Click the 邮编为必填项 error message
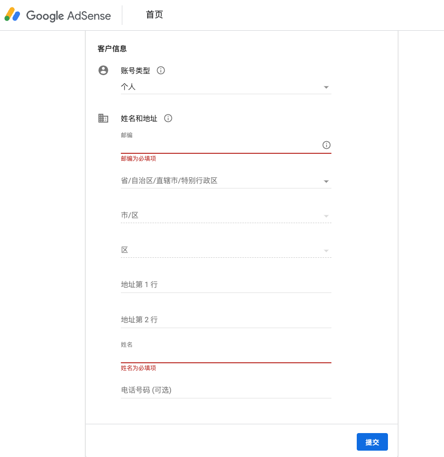The width and height of the screenshot is (444, 457). [x=138, y=158]
